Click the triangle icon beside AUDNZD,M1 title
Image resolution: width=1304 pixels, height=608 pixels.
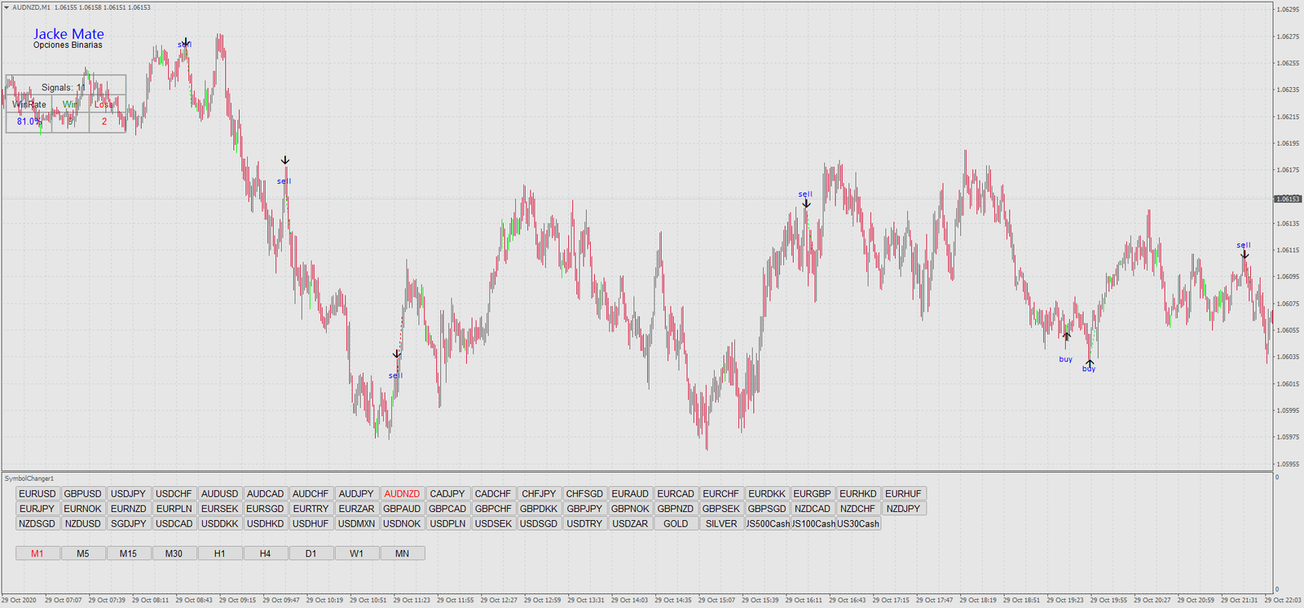point(7,7)
